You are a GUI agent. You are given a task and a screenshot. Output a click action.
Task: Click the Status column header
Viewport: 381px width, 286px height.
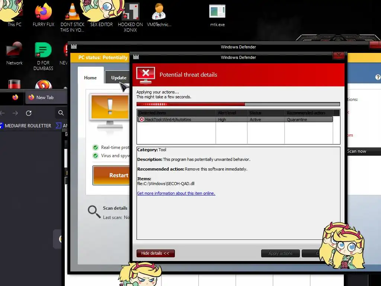(x=266, y=113)
